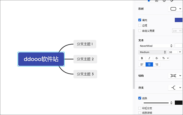Click the rounded rectangle shape icon
183x115 pixels.
[173, 9]
